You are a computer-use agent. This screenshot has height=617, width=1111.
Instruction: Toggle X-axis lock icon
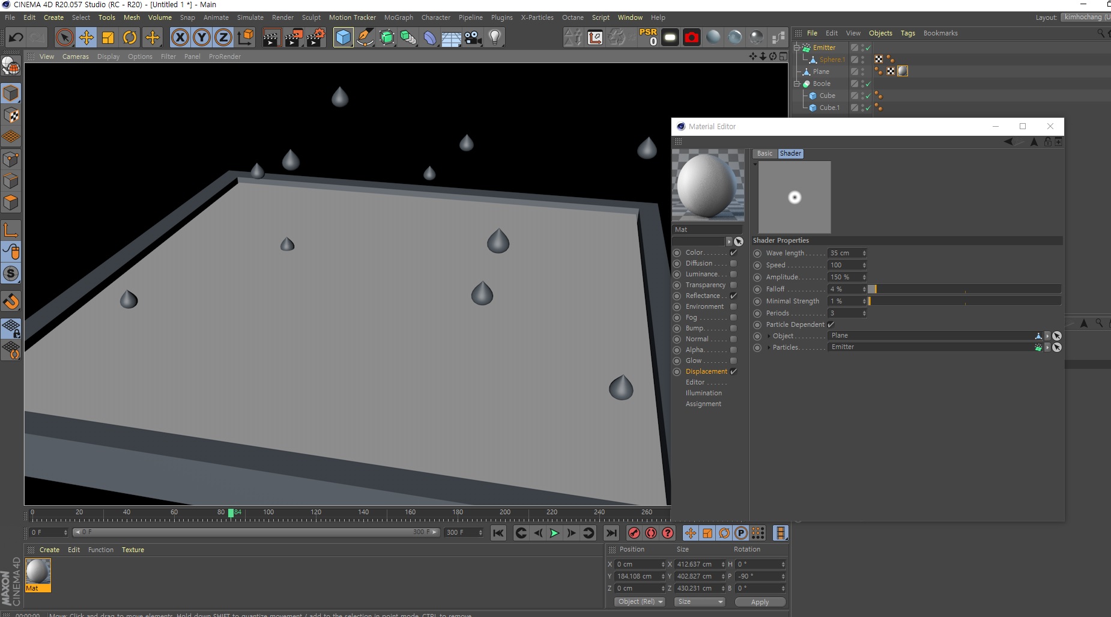click(180, 38)
